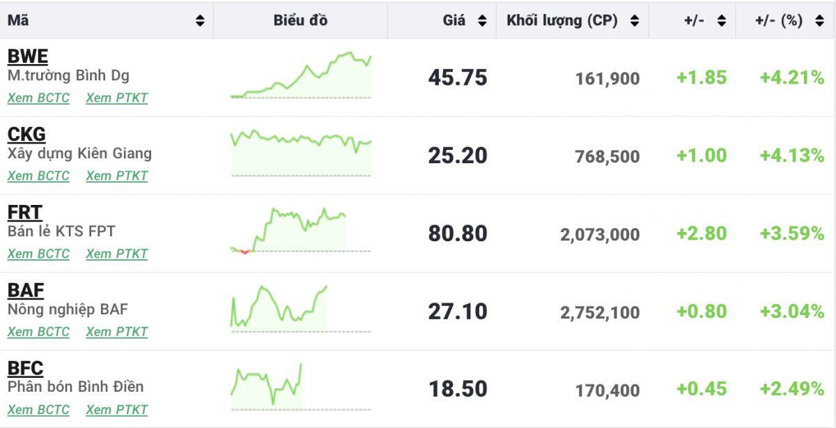Sort by Khối lượng (CP) arrows
The height and width of the screenshot is (428, 836).
(634, 21)
